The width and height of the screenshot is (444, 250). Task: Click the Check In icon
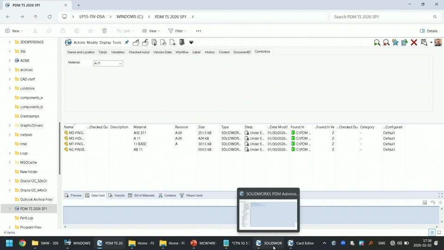pos(145,42)
